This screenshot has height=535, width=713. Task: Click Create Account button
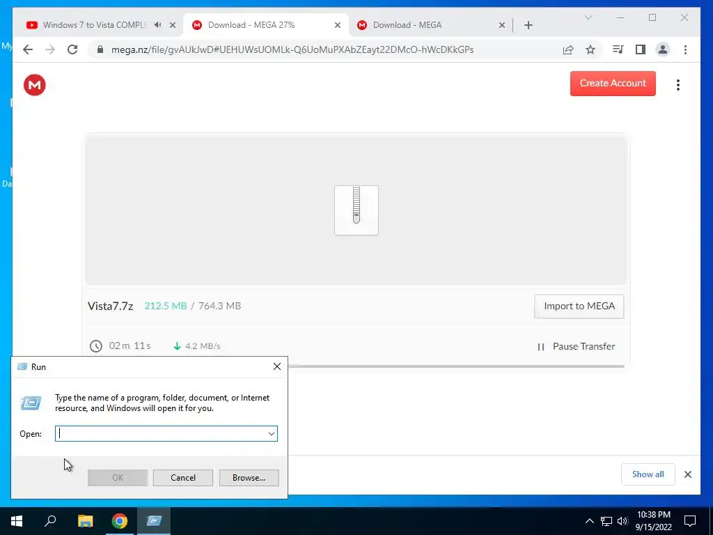click(x=613, y=84)
